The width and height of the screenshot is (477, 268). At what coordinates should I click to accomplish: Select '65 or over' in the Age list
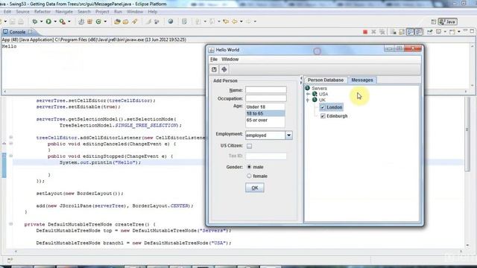pos(265,121)
